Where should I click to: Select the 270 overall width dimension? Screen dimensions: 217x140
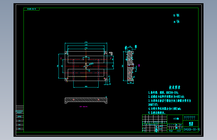click(x=86, y=42)
